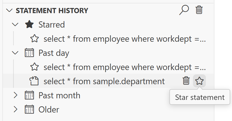Click the search statement history magnifier icon

point(184,10)
